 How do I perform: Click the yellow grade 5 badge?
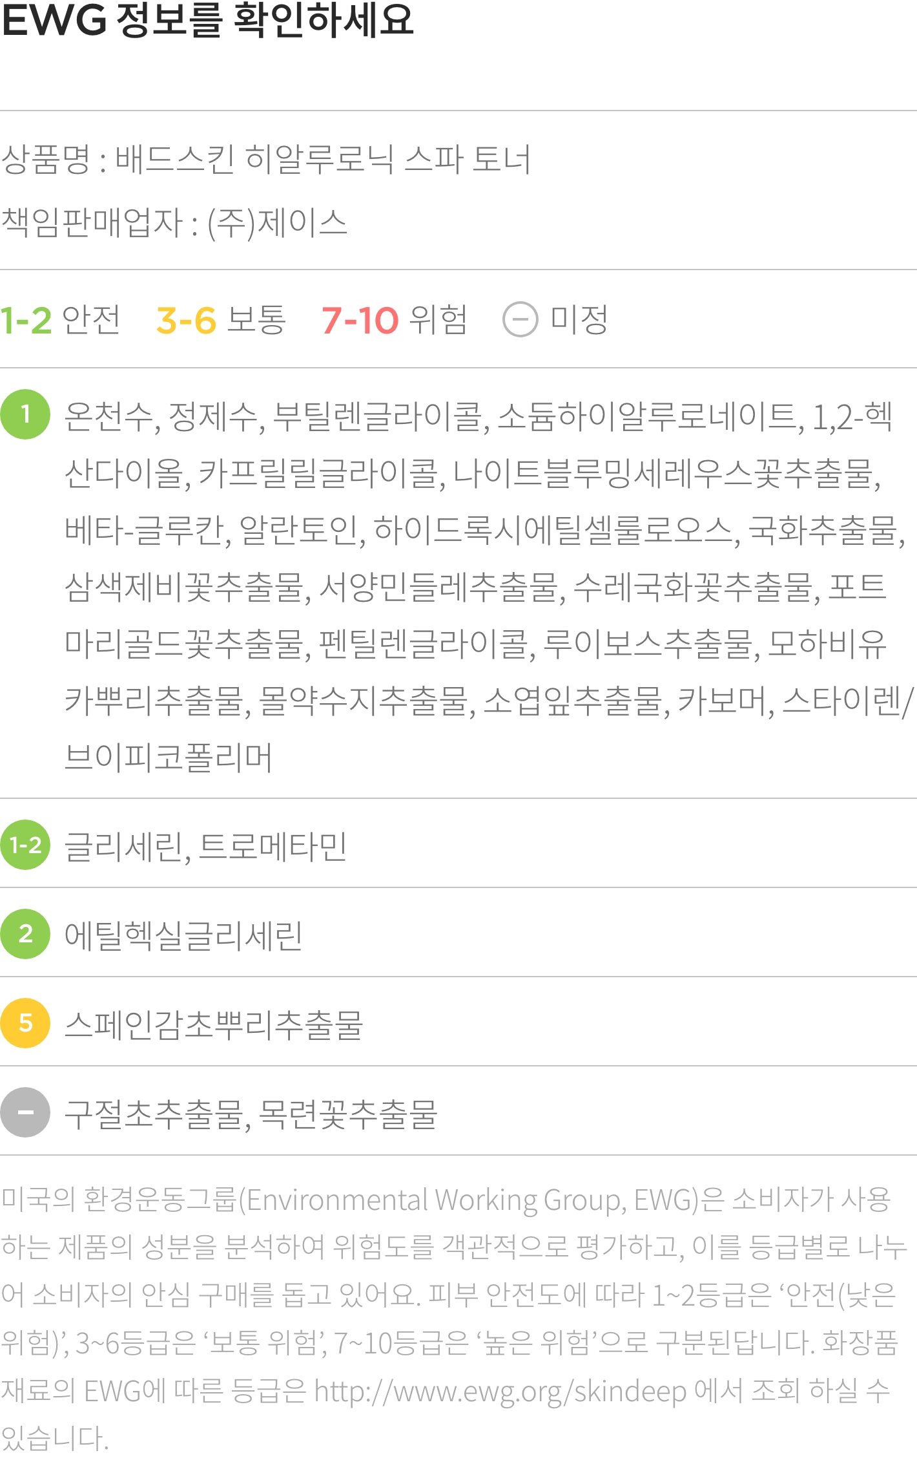[25, 1023]
